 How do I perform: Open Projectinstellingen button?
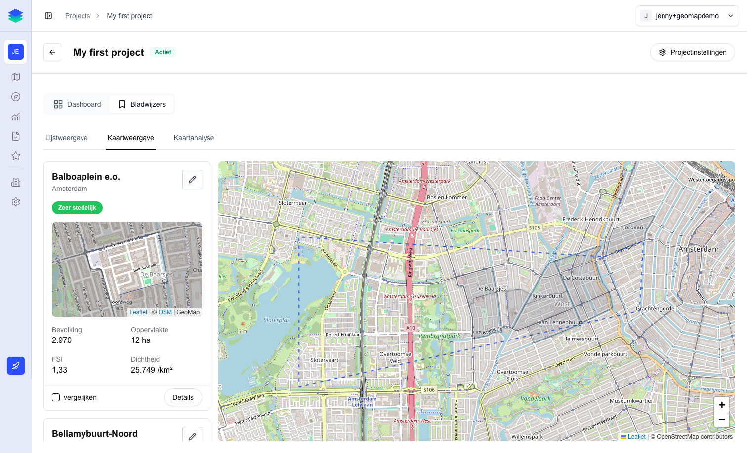(692, 52)
